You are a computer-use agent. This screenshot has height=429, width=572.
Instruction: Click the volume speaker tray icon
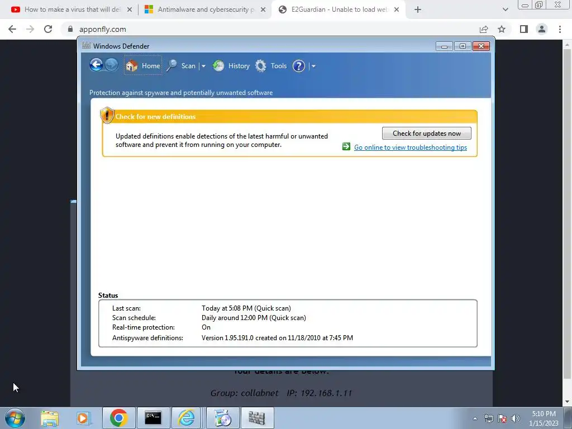516,418
